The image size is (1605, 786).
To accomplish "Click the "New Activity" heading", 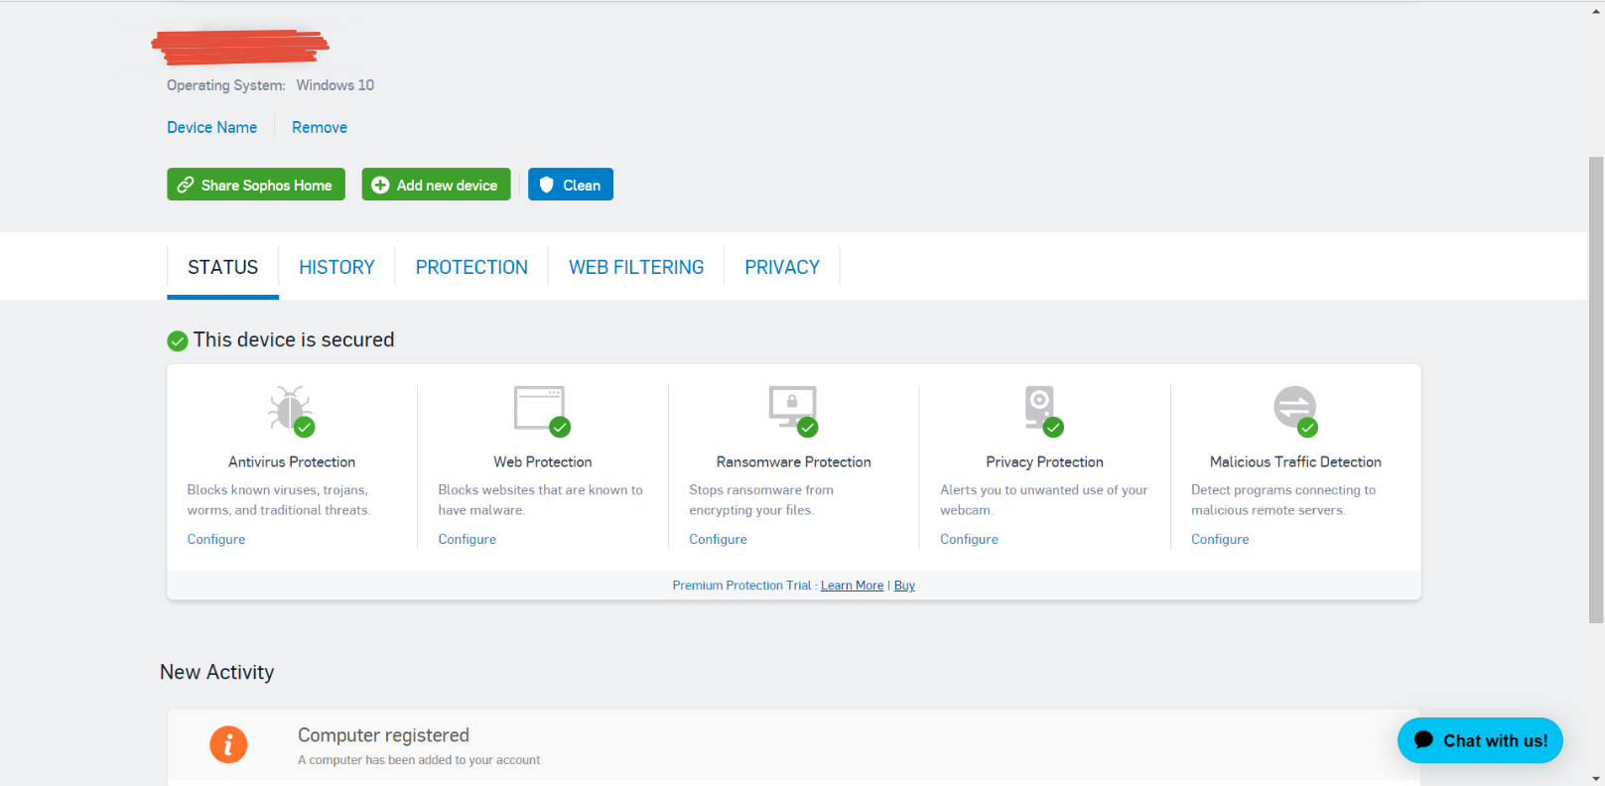I will point(217,672).
